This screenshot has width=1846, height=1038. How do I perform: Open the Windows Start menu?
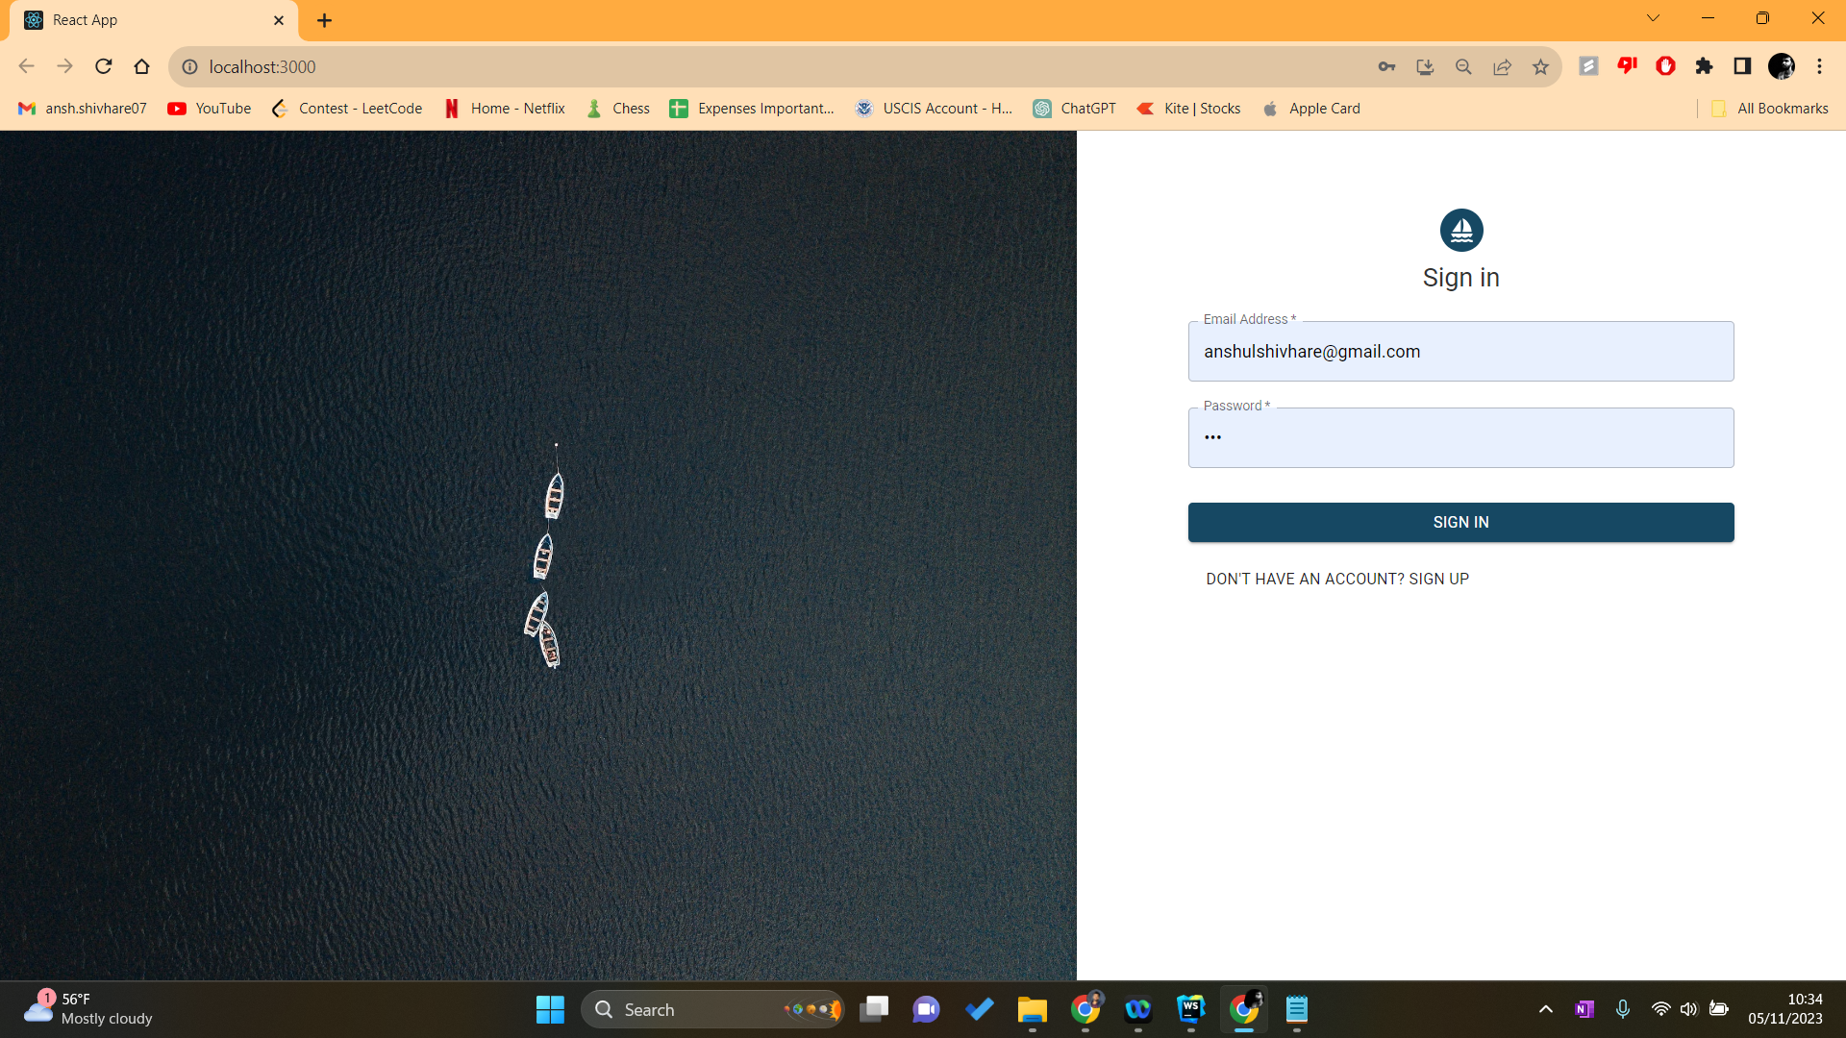tap(550, 1009)
